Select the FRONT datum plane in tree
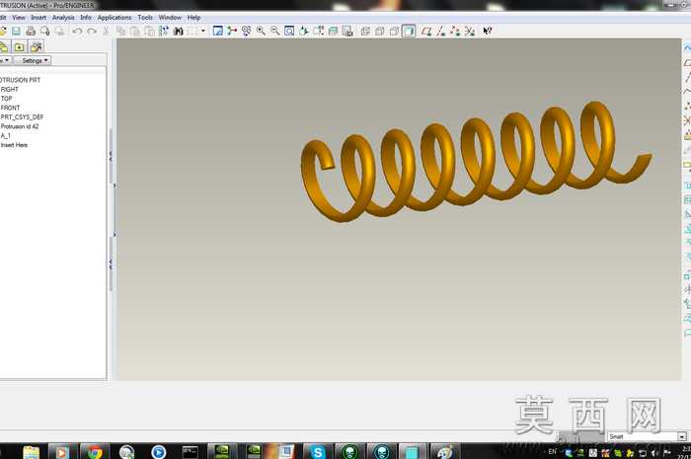This screenshot has height=459, width=691. coord(10,108)
